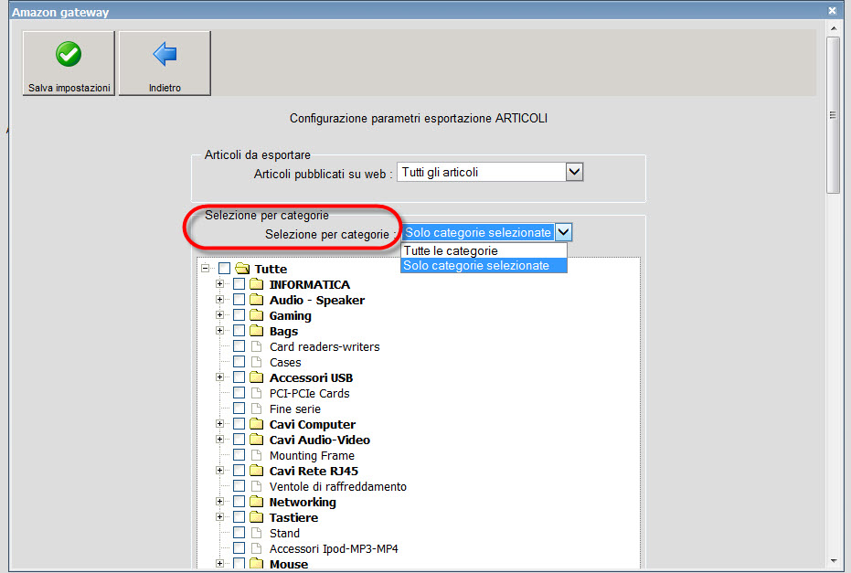851x573 pixels.
Task: Click the Cavi Computer folder icon
Action: 256,424
